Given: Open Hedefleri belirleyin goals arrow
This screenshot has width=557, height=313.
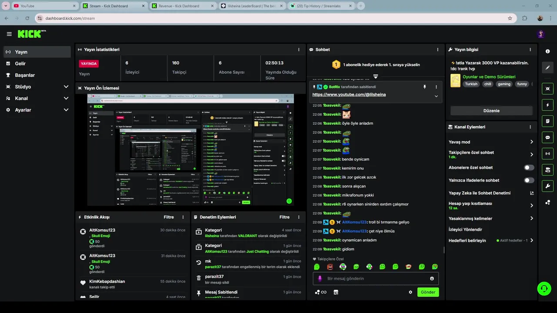Looking at the screenshot, I should pos(532,240).
